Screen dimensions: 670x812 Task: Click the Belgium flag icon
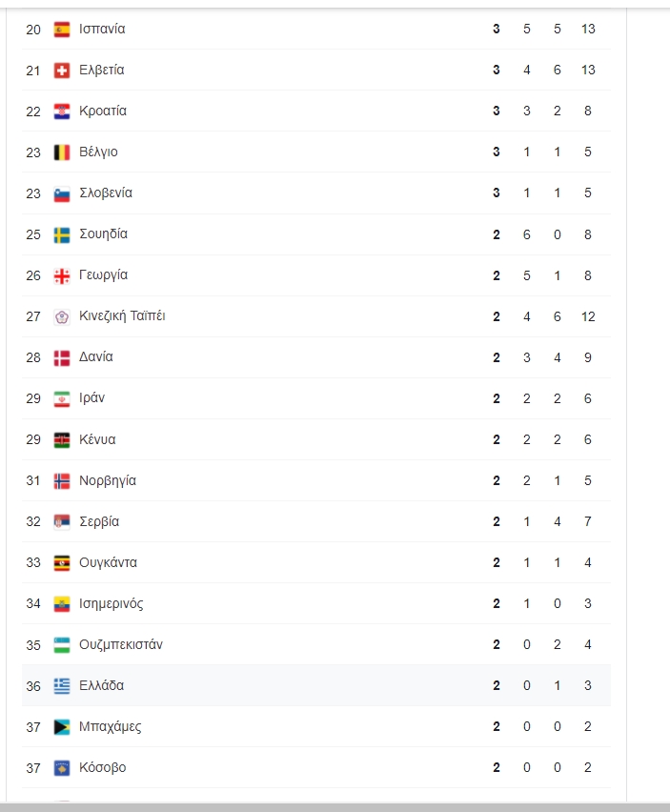click(x=62, y=152)
